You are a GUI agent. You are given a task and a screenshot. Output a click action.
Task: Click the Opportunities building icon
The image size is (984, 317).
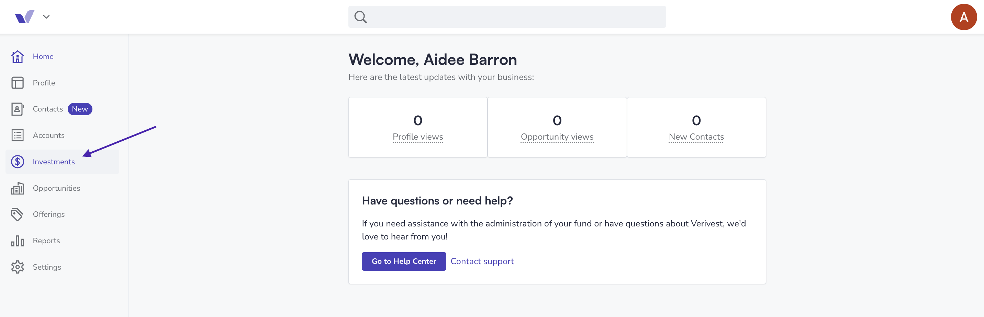click(18, 188)
